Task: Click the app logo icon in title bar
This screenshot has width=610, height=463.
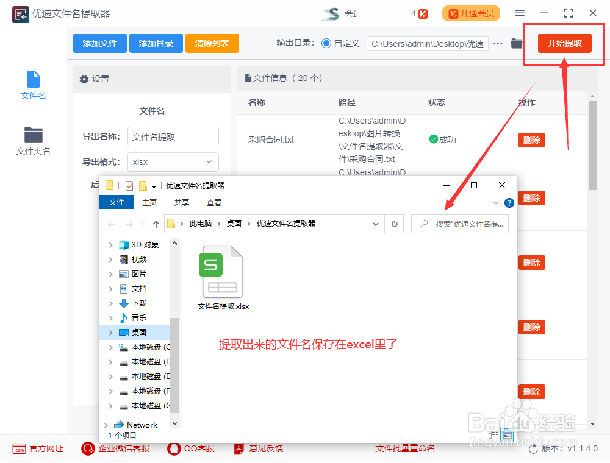Action: click(x=20, y=15)
